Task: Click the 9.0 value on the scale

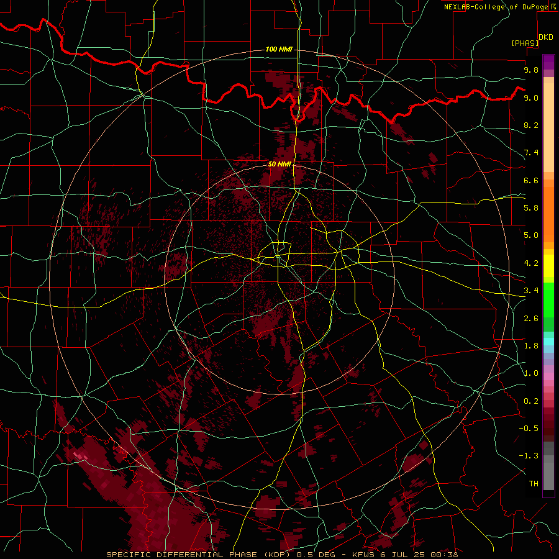Action: 531,98
